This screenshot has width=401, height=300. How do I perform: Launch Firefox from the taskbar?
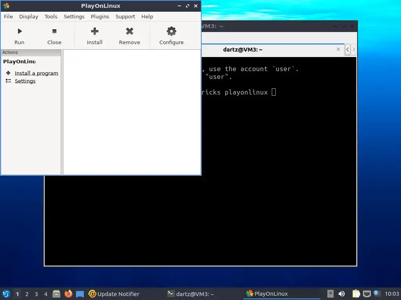(68, 294)
